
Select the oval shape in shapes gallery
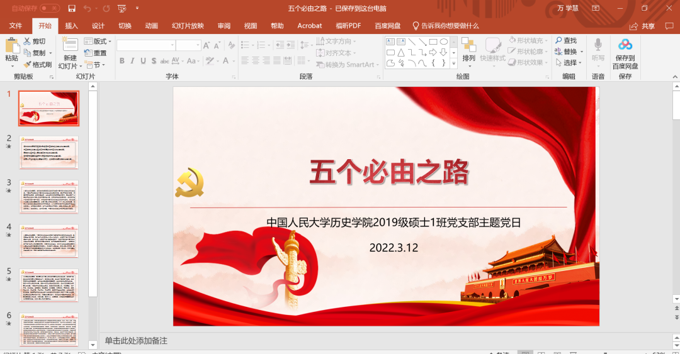(x=444, y=42)
